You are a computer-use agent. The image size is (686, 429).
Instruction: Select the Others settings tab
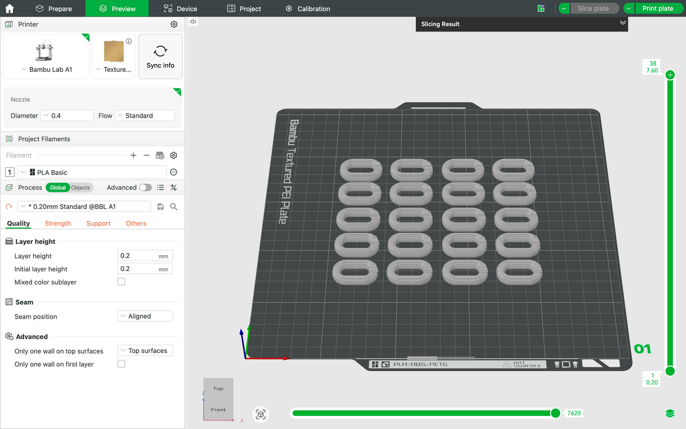tap(136, 223)
